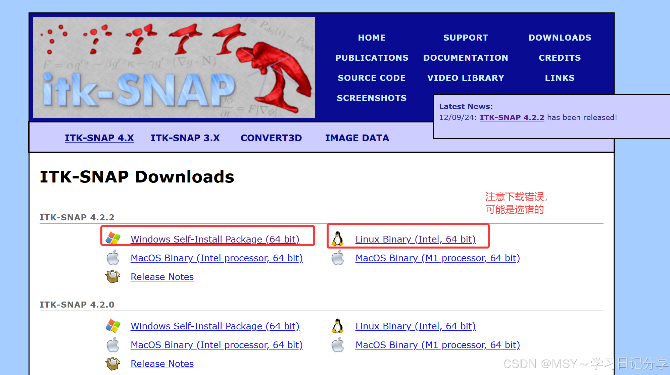Image resolution: width=670 pixels, height=375 pixels.
Task: Click the package box icon beside 4.2.2 Release Notes
Action: 113,277
